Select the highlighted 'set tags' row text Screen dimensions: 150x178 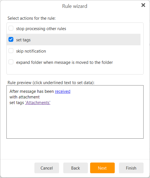23,40
